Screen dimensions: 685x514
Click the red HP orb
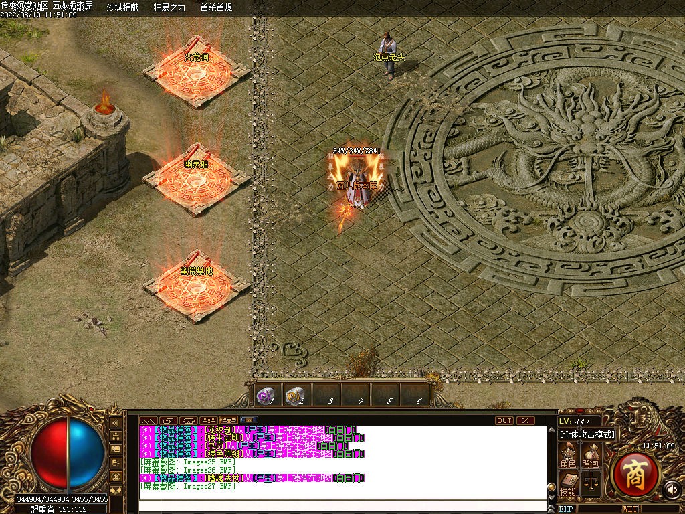pos(50,452)
